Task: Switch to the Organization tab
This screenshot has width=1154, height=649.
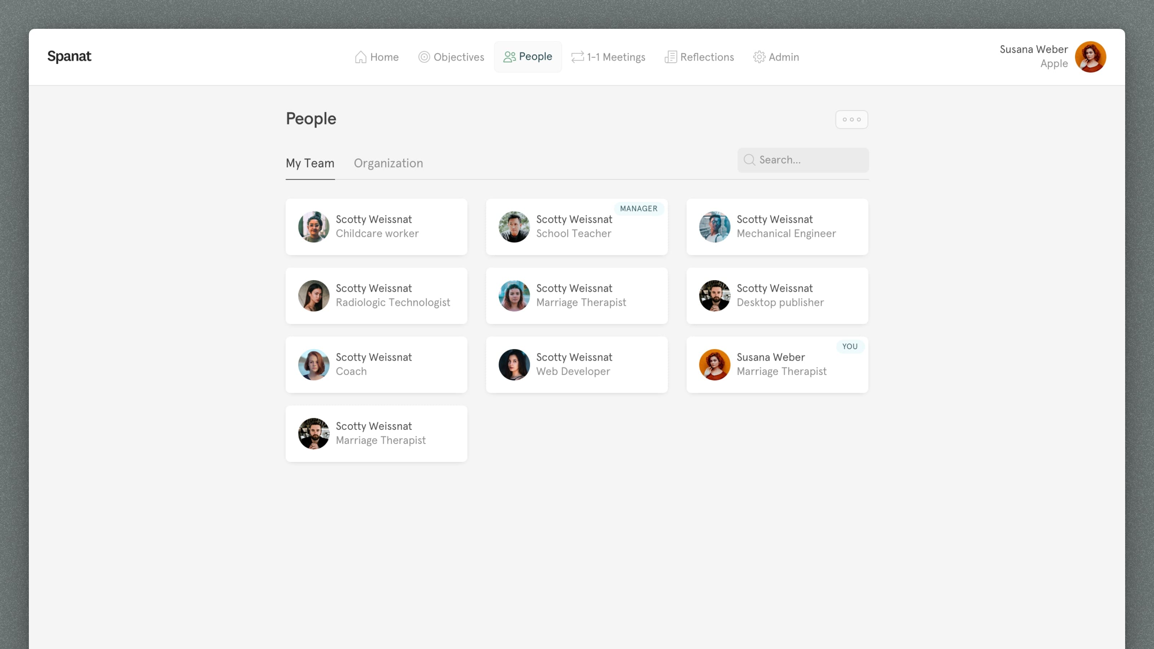Action: (x=388, y=163)
